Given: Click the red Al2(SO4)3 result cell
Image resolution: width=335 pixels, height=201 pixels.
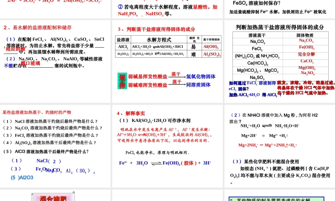Looking at the screenshot, I should (212, 54).
